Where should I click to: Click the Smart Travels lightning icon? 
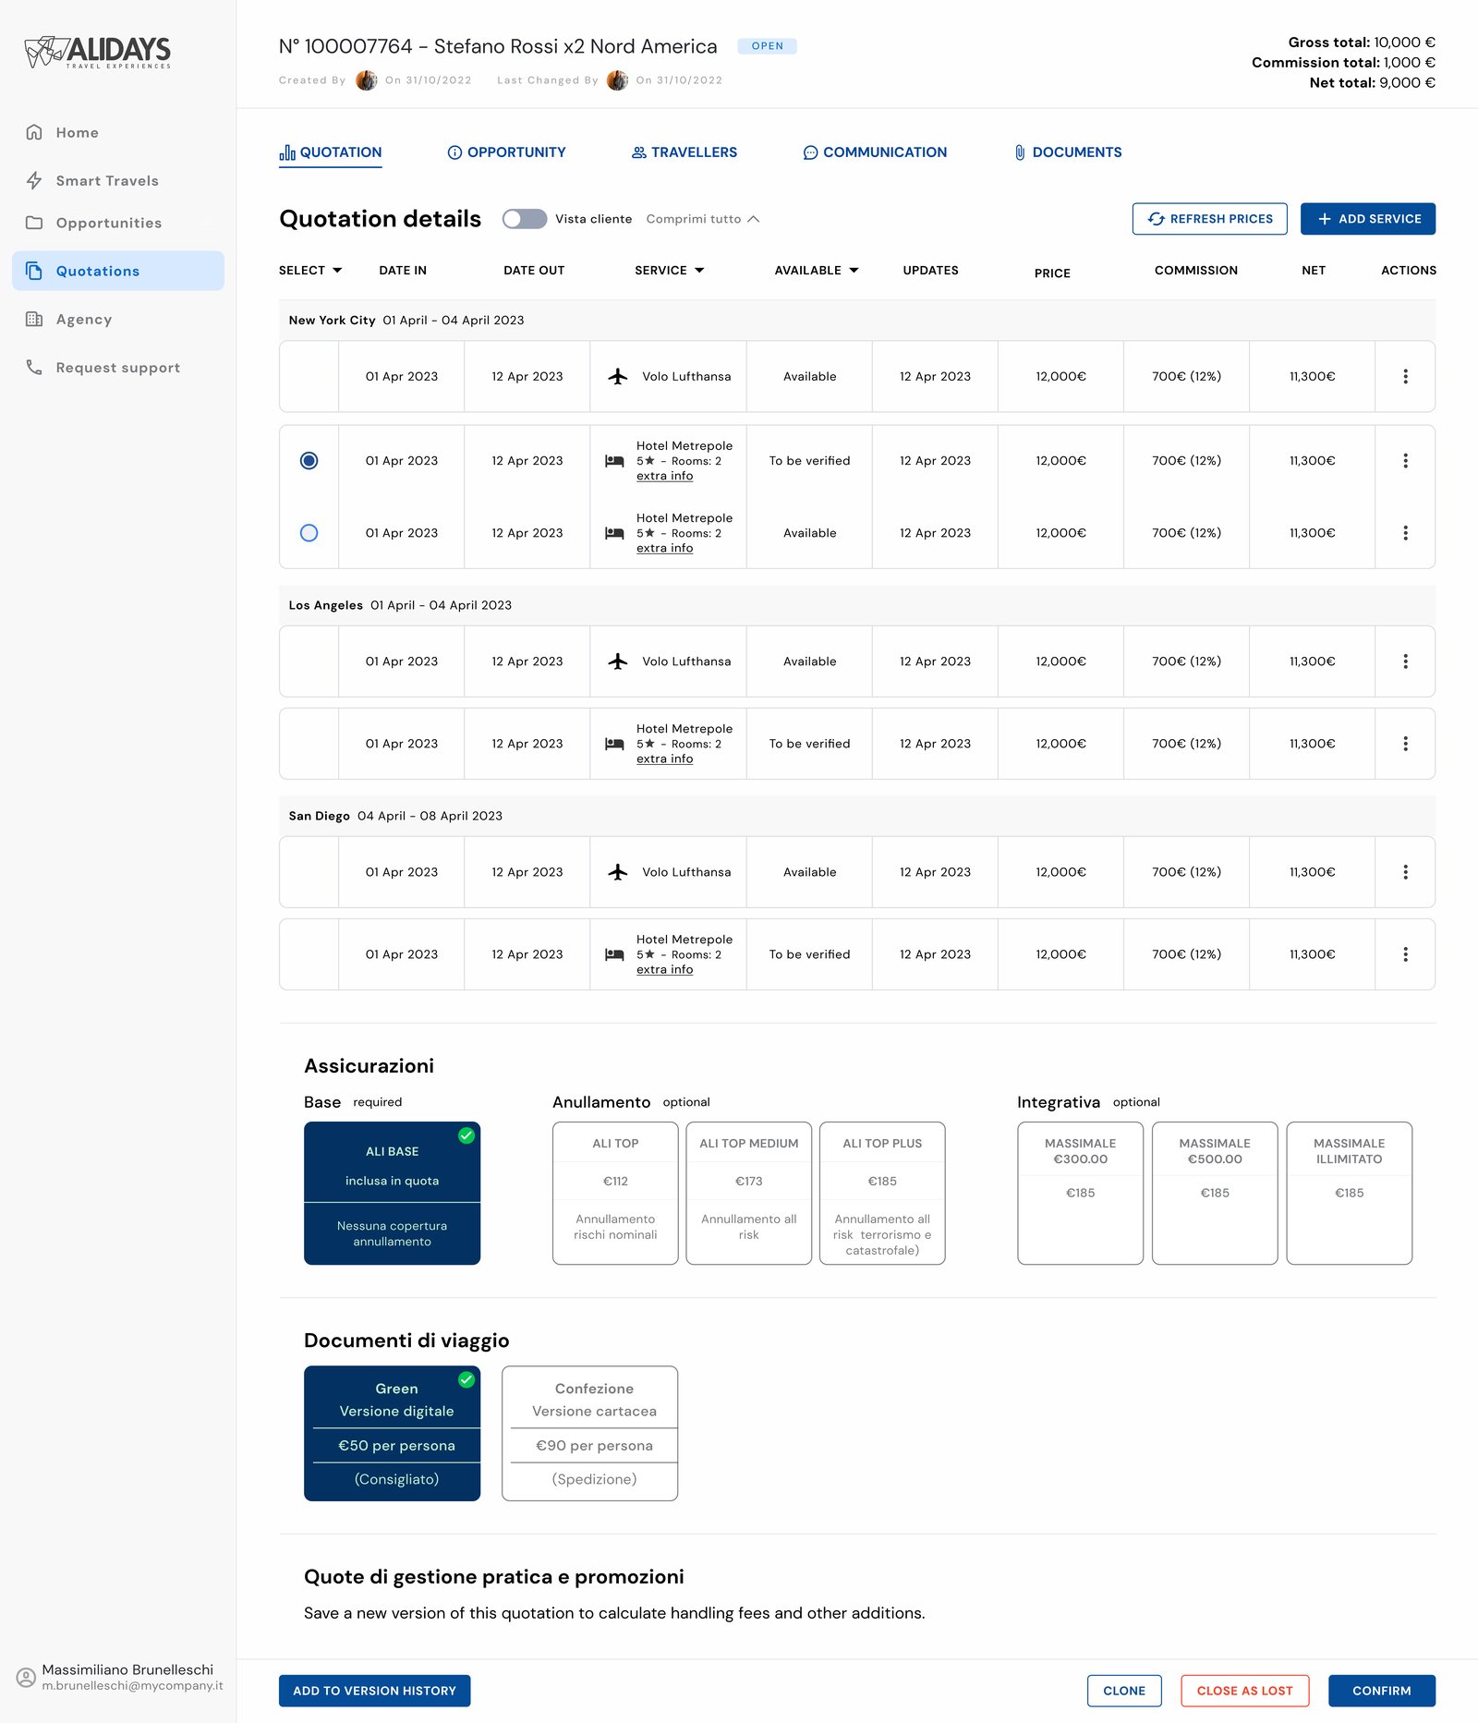coord(34,180)
